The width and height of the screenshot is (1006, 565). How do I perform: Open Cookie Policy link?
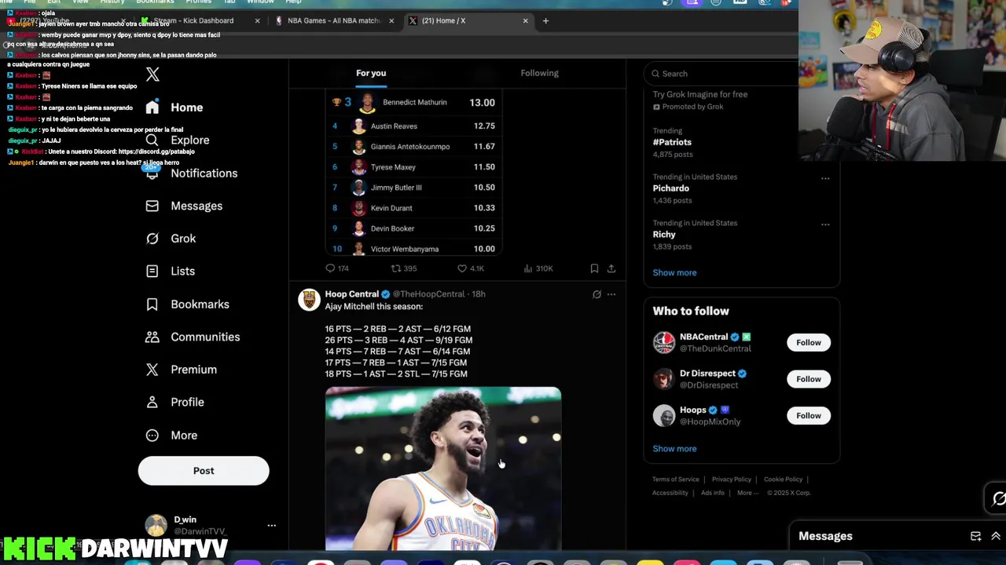783,479
